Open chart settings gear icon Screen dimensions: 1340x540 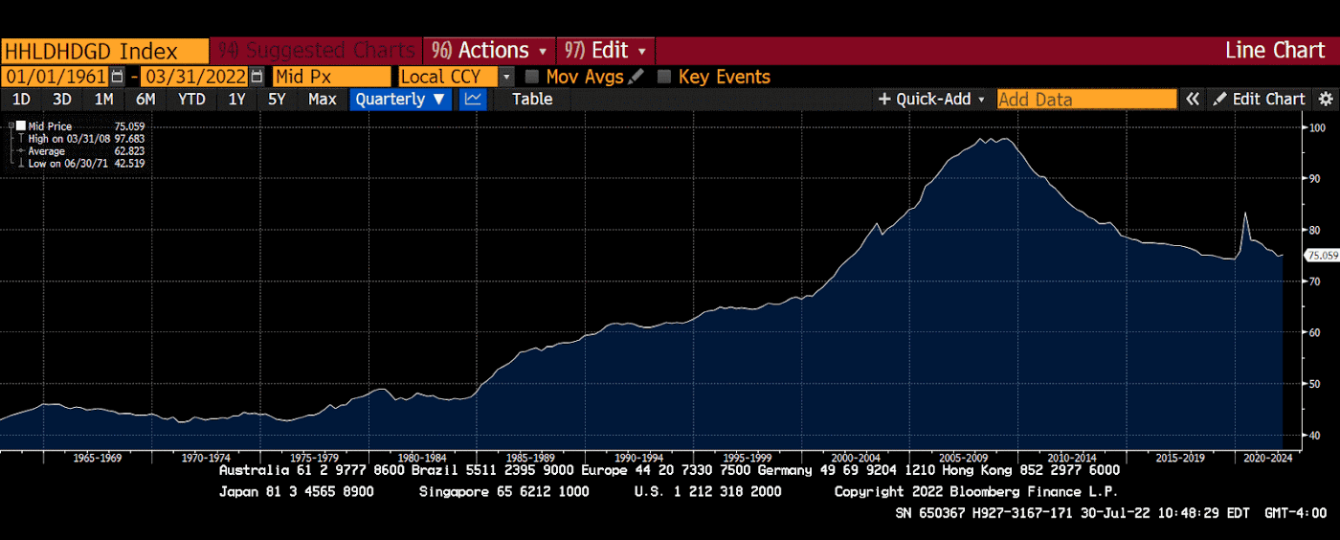[1326, 99]
